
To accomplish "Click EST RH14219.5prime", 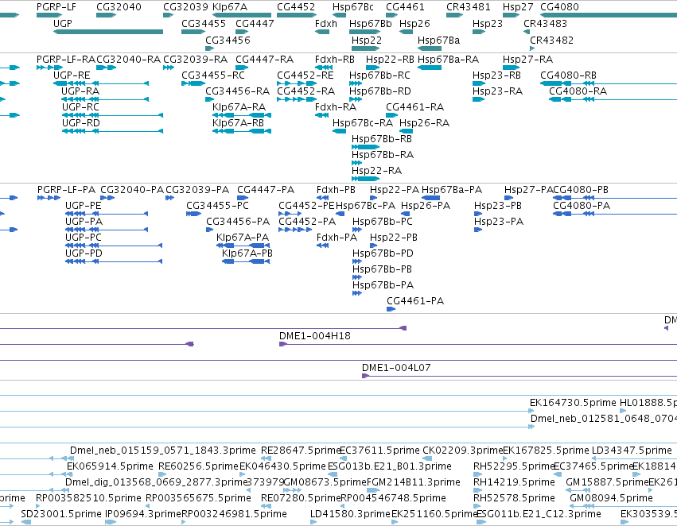I will pos(514,482).
